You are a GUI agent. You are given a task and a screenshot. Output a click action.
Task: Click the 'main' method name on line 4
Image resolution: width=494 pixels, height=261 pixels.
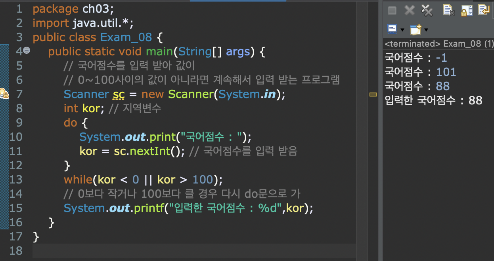[159, 51]
